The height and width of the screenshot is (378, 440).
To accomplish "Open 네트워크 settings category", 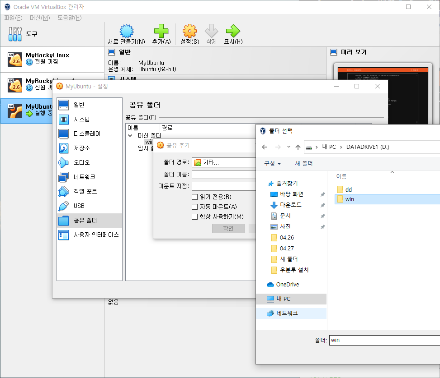I will tap(89, 177).
